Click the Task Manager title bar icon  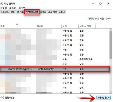coord(2,4)
